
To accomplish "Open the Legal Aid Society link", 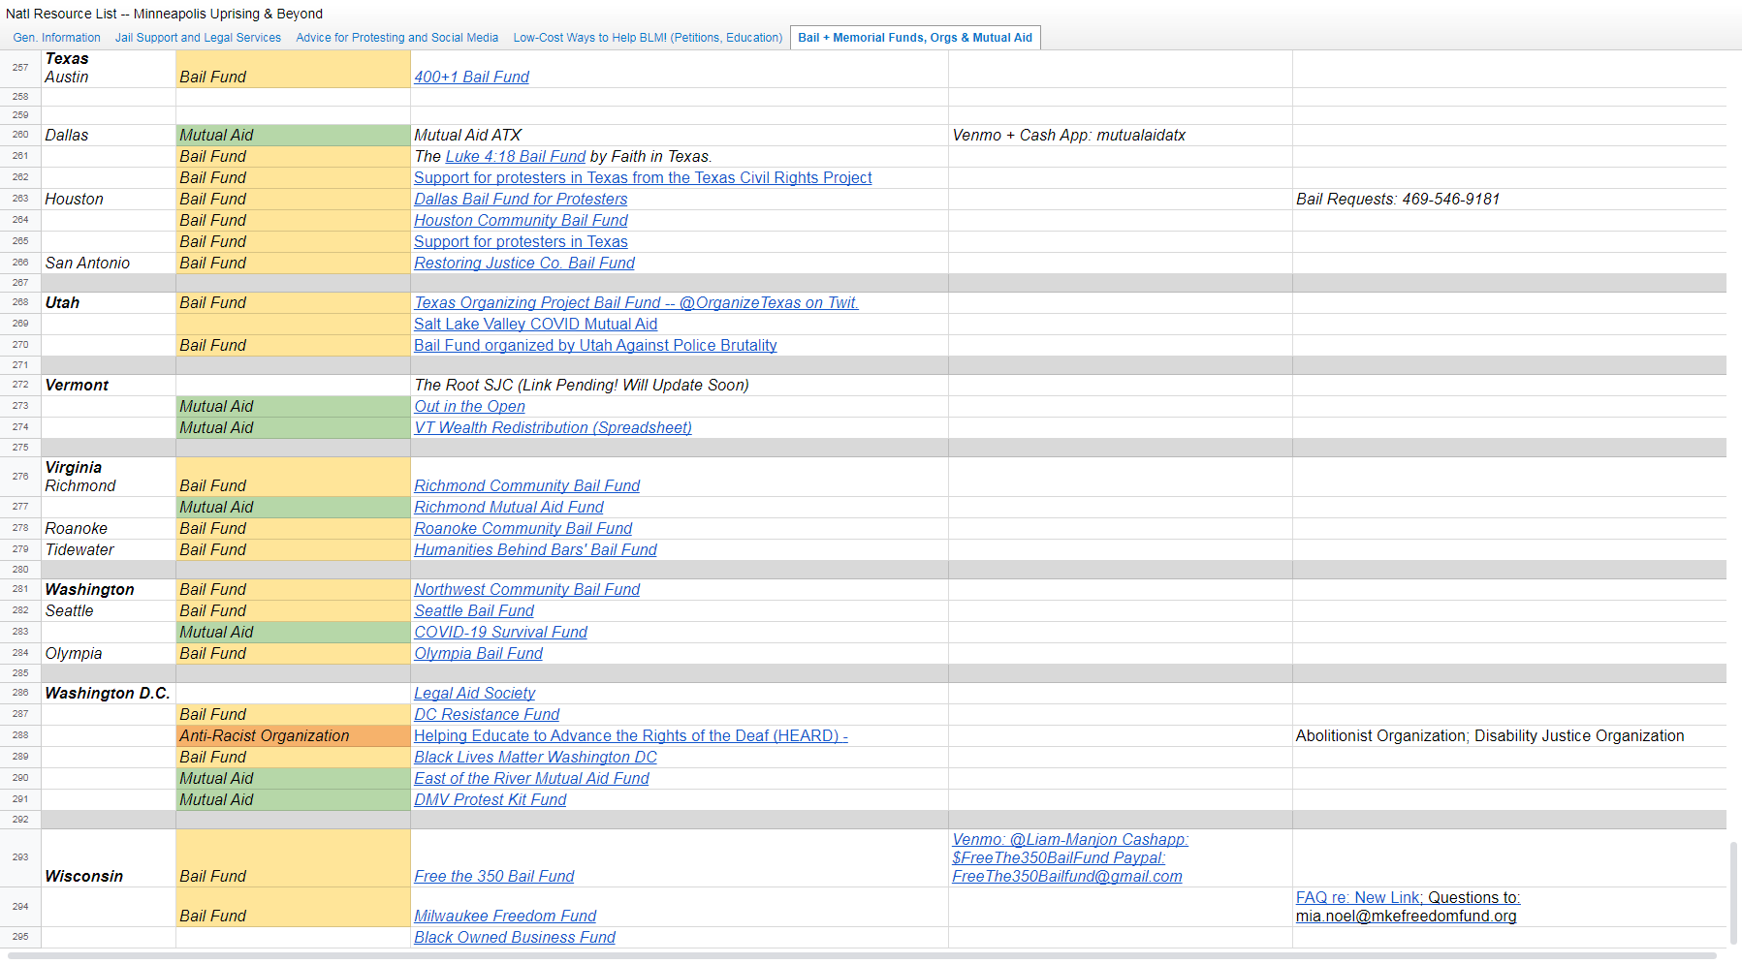I will [474, 694].
